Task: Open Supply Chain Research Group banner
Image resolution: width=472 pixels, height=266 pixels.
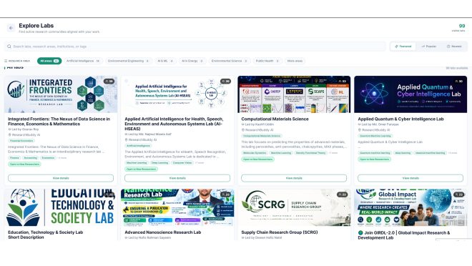Action: click(294, 207)
